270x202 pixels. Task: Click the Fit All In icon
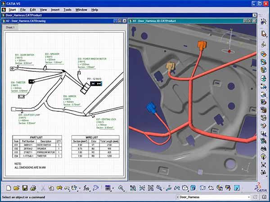133,188
